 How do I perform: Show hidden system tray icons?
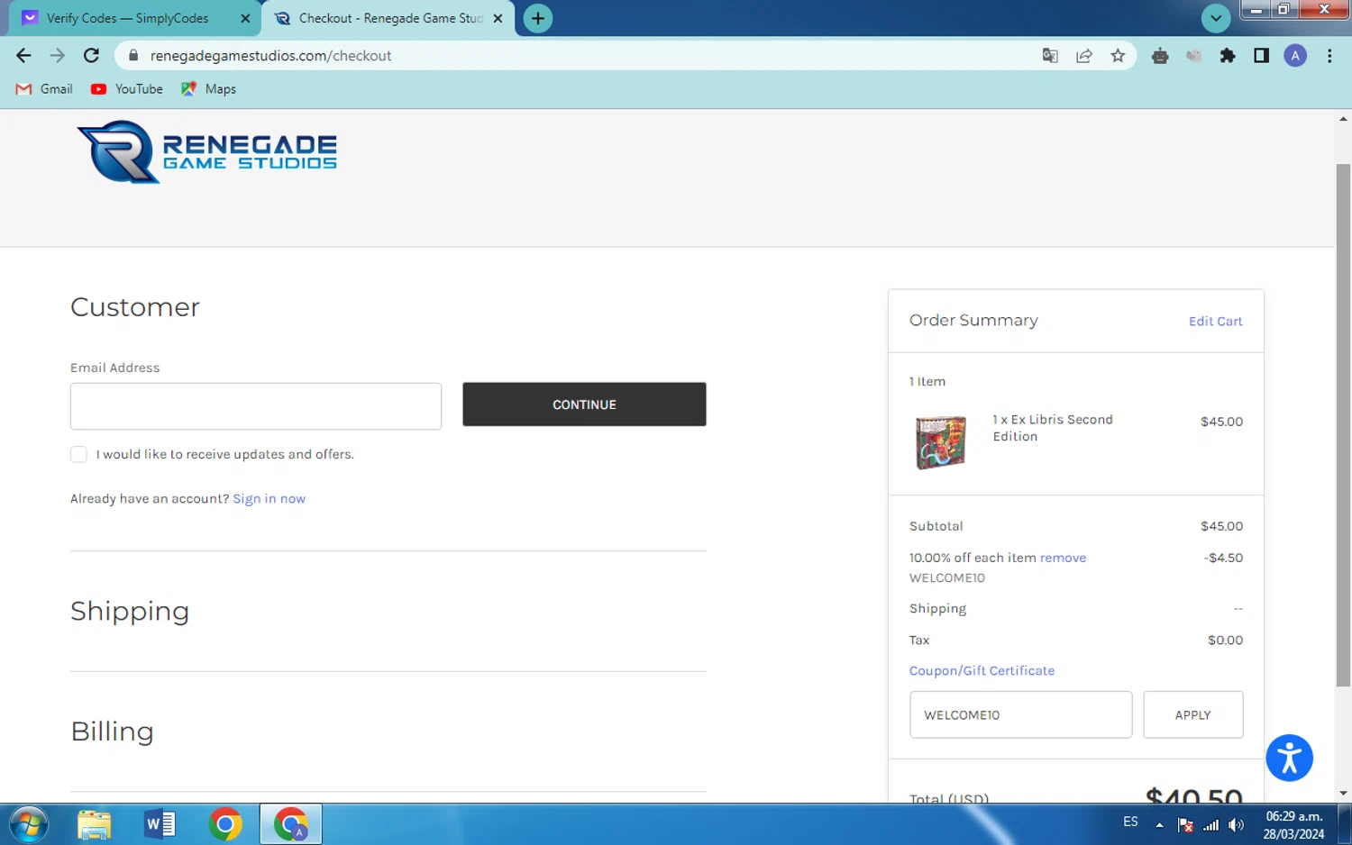1159,824
